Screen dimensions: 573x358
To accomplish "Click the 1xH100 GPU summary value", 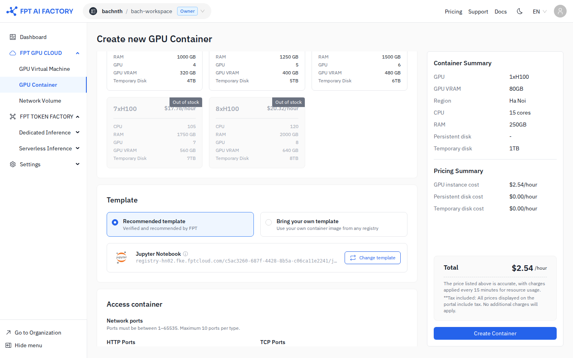I will [x=519, y=77].
